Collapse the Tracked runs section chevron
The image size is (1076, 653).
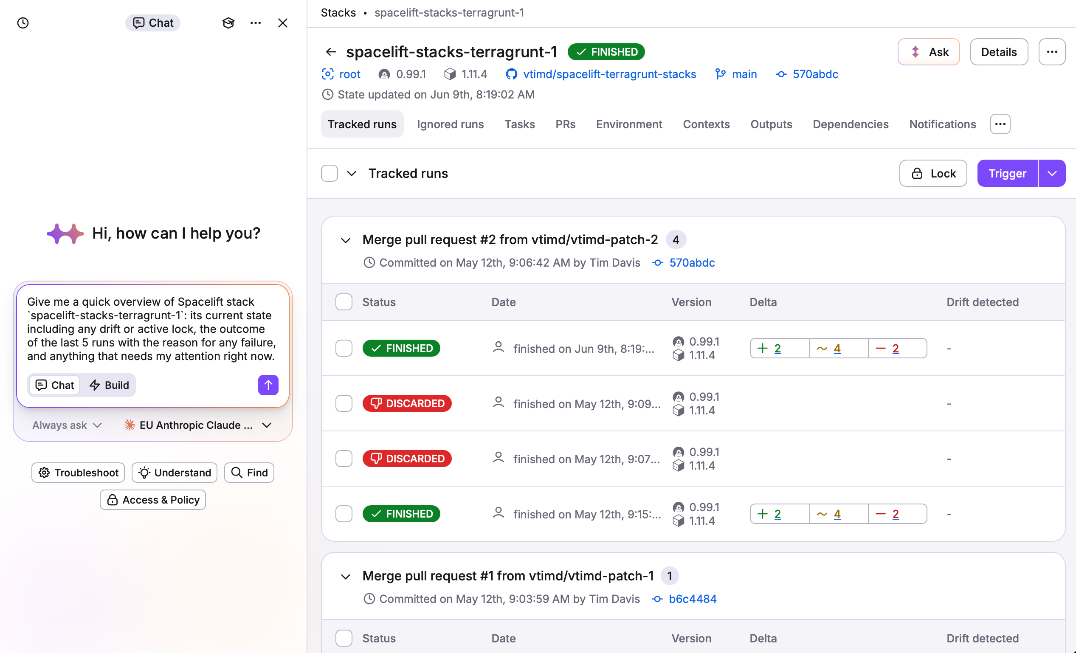352,173
